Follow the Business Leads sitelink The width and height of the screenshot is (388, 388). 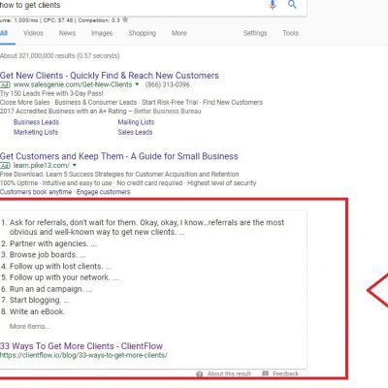36,122
